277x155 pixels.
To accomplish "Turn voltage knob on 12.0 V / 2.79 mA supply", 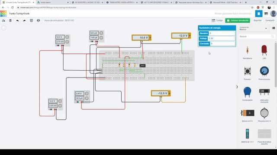I will [x=67, y=37].
